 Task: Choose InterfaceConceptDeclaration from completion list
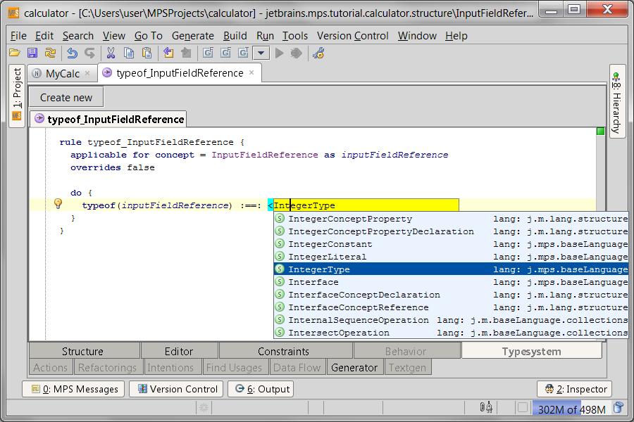[x=451, y=295]
